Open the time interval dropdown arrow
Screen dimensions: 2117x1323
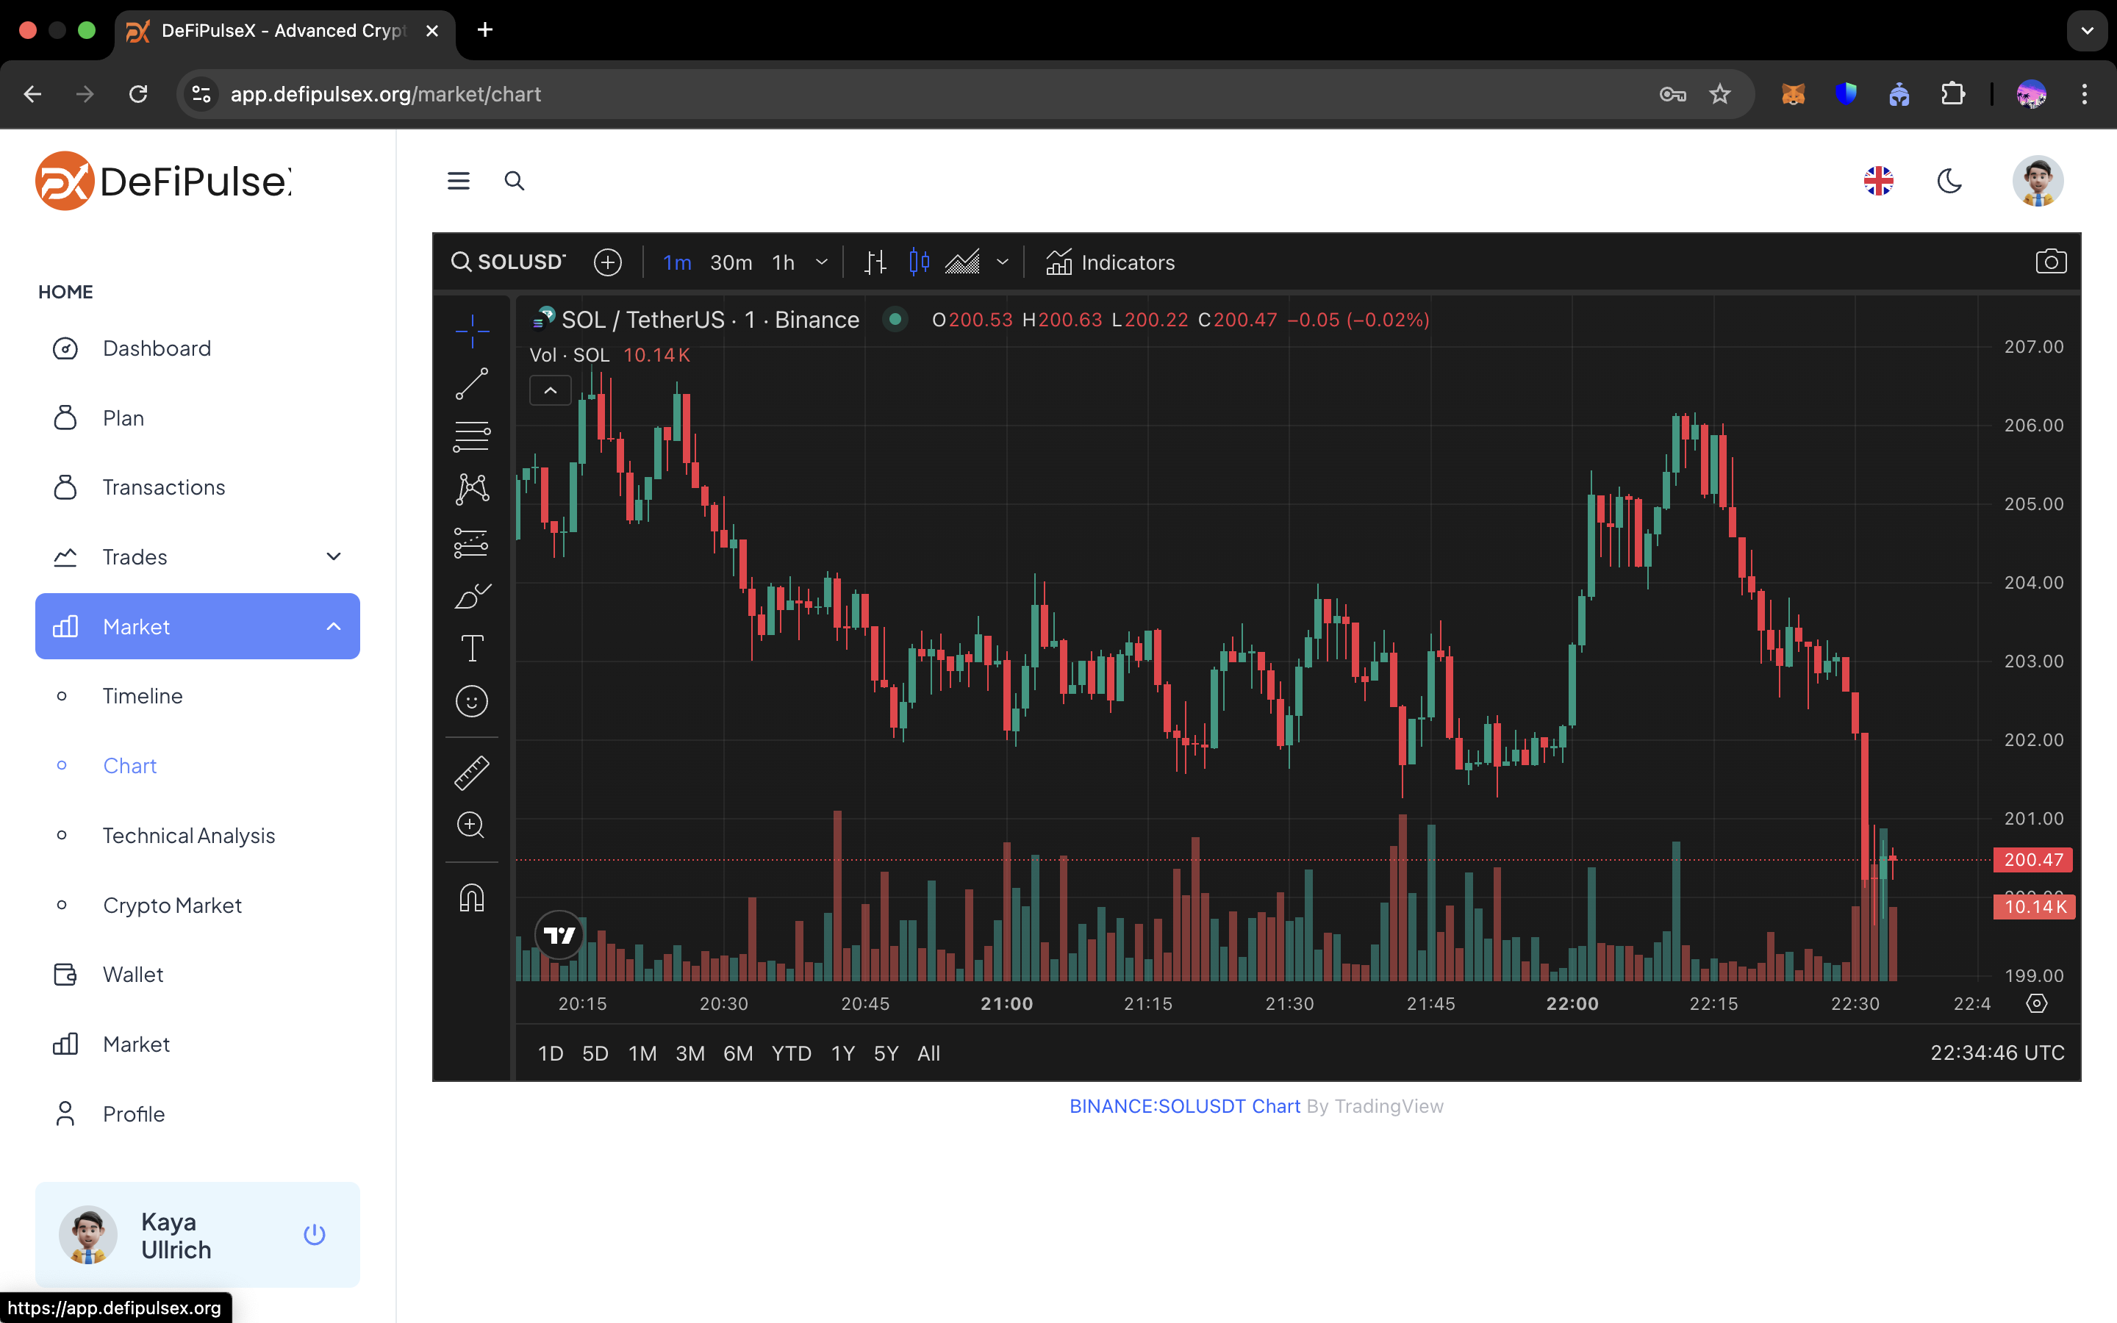821,262
